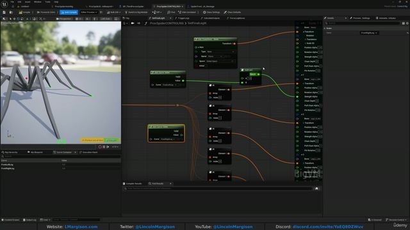Image resolution: width=410 pixels, height=230 pixels.
Task: Click ProcSpiderCONTROLRIG in the breadcrumb
Action: click(x=167, y=23)
